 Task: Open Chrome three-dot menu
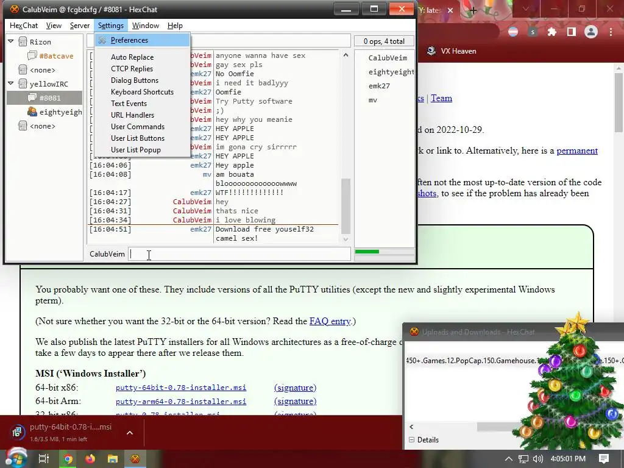pos(611,32)
